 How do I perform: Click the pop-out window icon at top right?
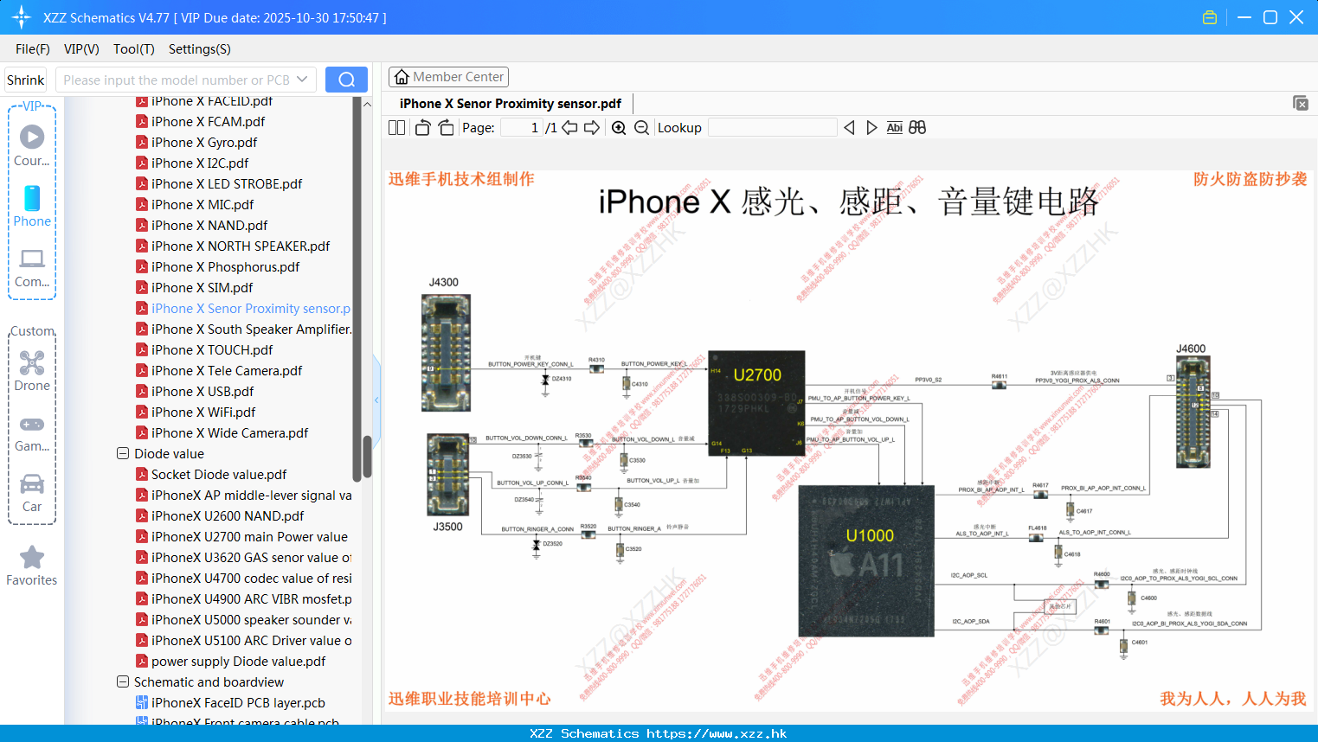(x=1300, y=103)
